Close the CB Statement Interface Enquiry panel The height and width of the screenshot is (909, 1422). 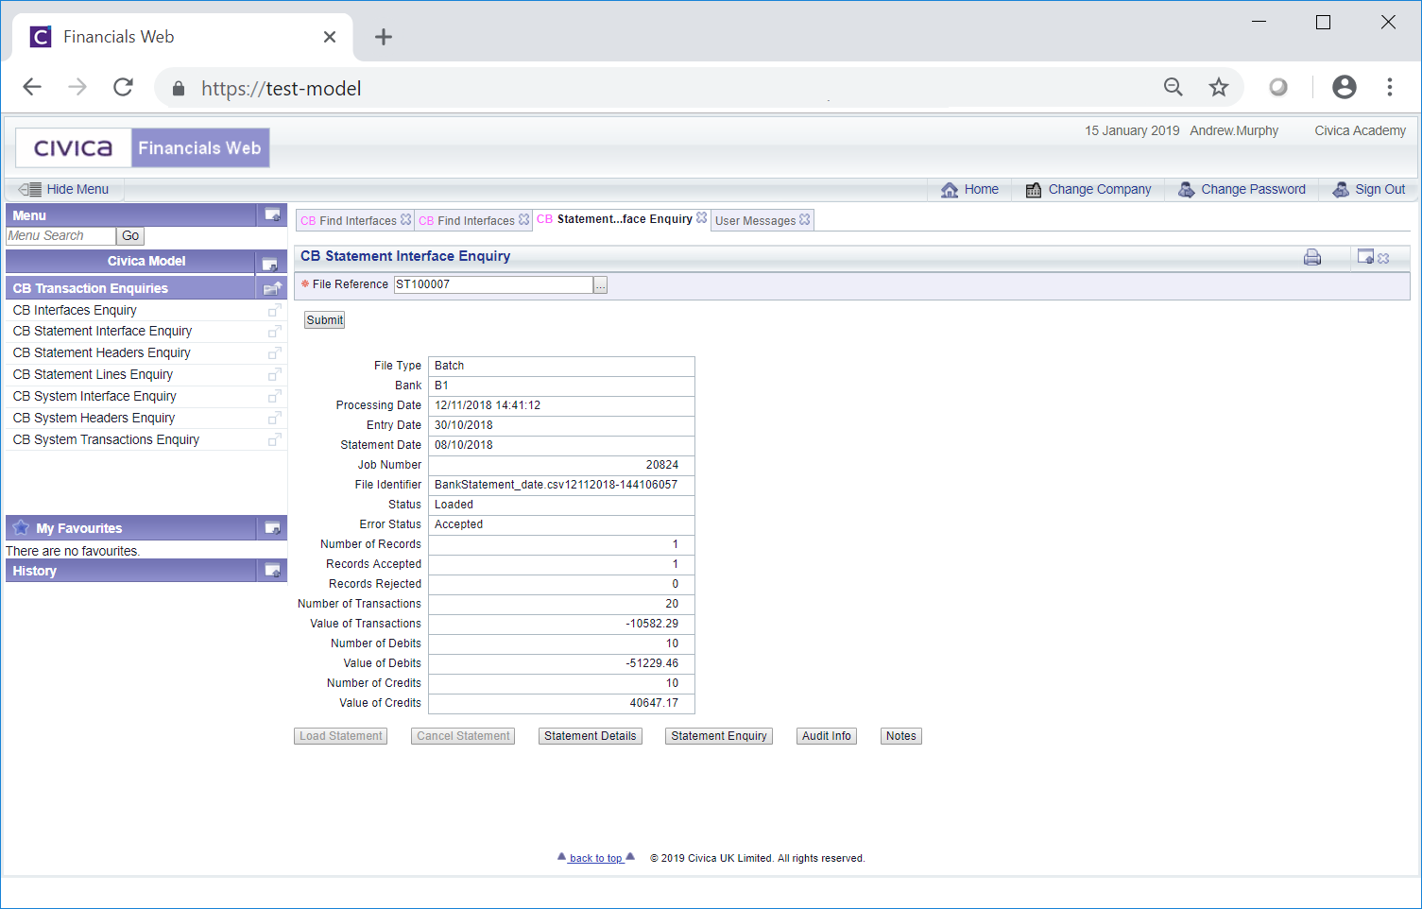1383,258
